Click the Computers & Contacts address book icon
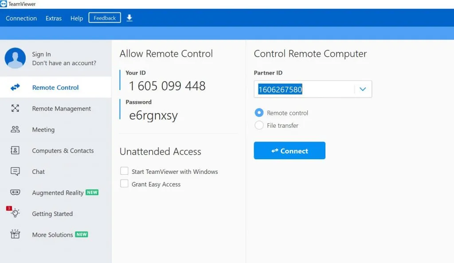Viewport: 454px width, 263px height. [x=15, y=150]
